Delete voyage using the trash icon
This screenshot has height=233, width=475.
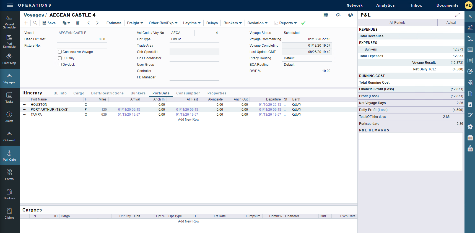click(x=78, y=23)
